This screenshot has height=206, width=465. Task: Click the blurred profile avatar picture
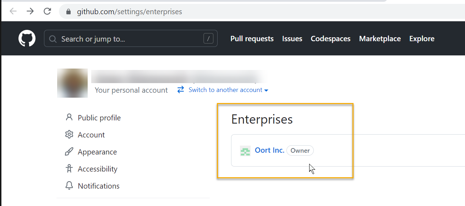tap(72, 83)
